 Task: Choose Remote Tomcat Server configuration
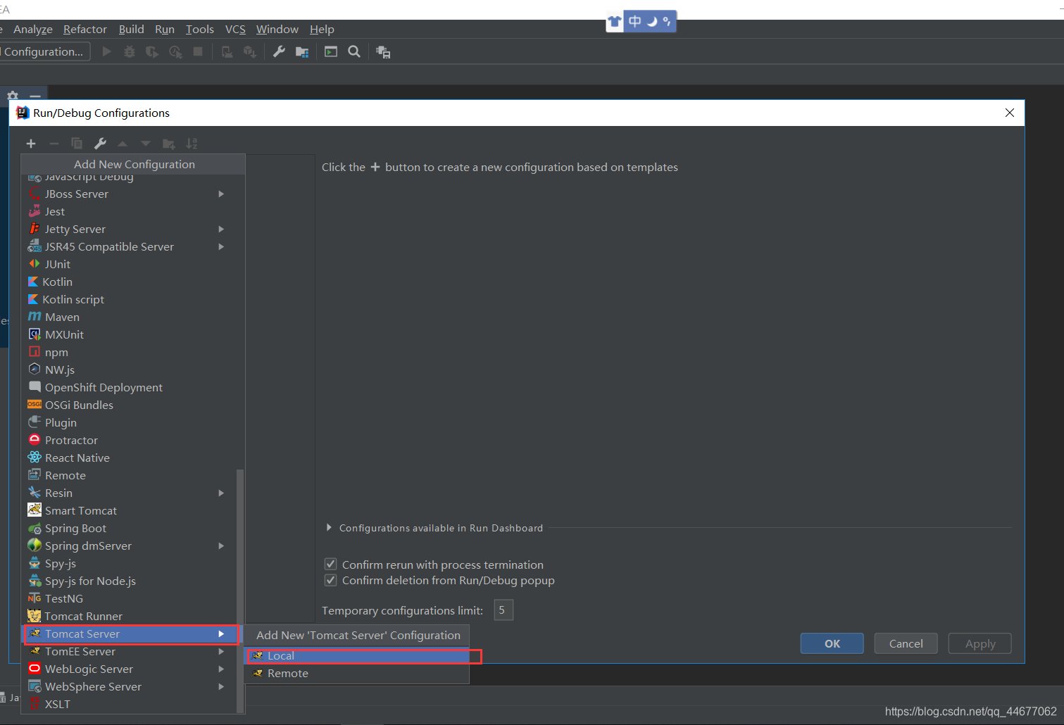(356, 673)
